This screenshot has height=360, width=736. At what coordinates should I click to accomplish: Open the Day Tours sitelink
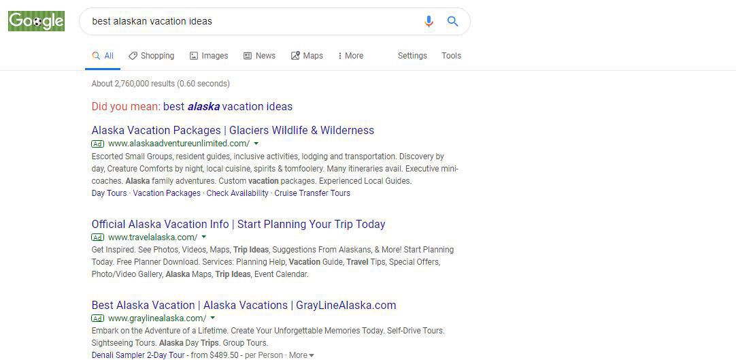(109, 193)
